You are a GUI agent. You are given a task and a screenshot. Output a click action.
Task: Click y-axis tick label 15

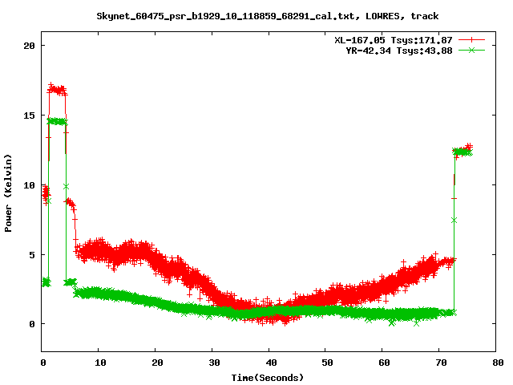pos(29,115)
